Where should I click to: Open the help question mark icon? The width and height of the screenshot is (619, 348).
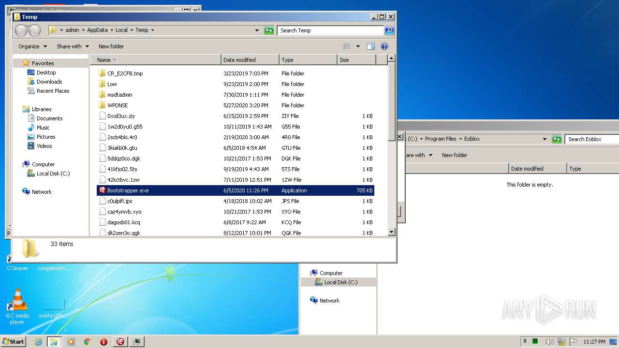[384, 46]
